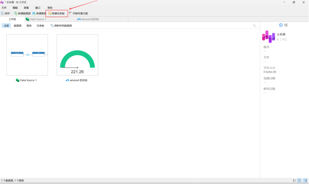Open the relationship diagram icon in side panel
Viewport: 309px width, 184px height.
286,25
